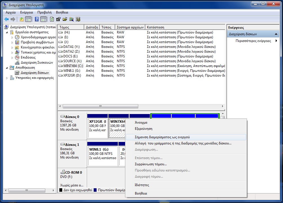Sort by the Σύστημα αρχείων column header
Image resolution: width=283 pixels, height=203 pixels.
(x=130, y=27)
